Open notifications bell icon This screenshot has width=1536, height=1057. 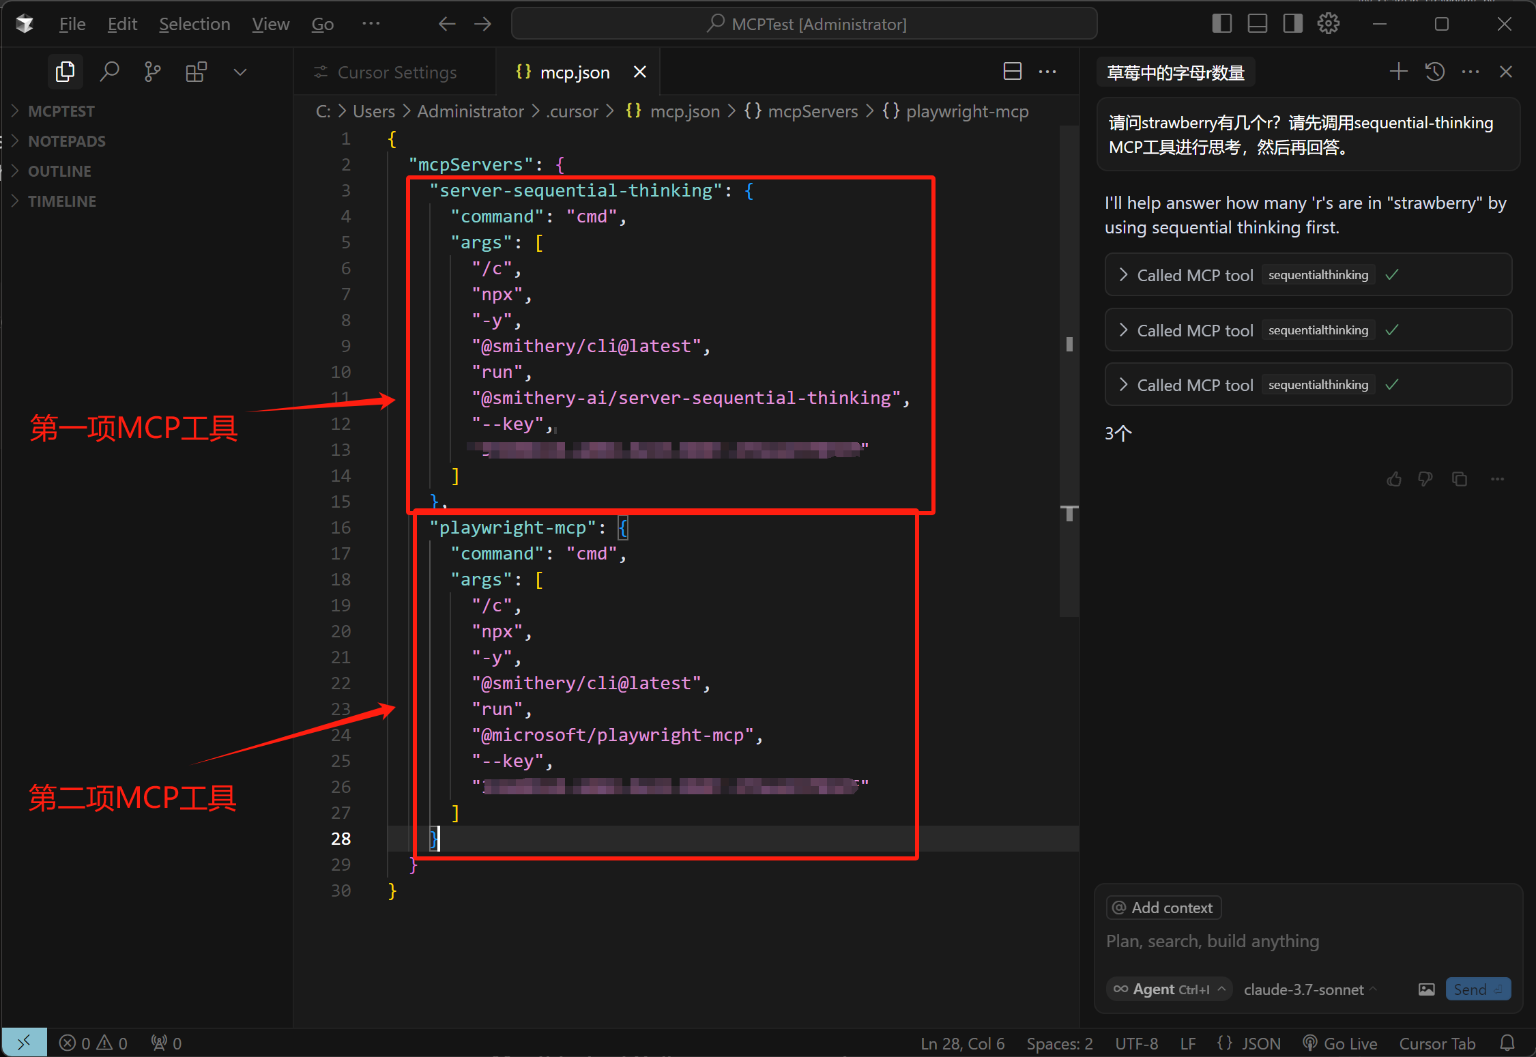coord(1507,1043)
